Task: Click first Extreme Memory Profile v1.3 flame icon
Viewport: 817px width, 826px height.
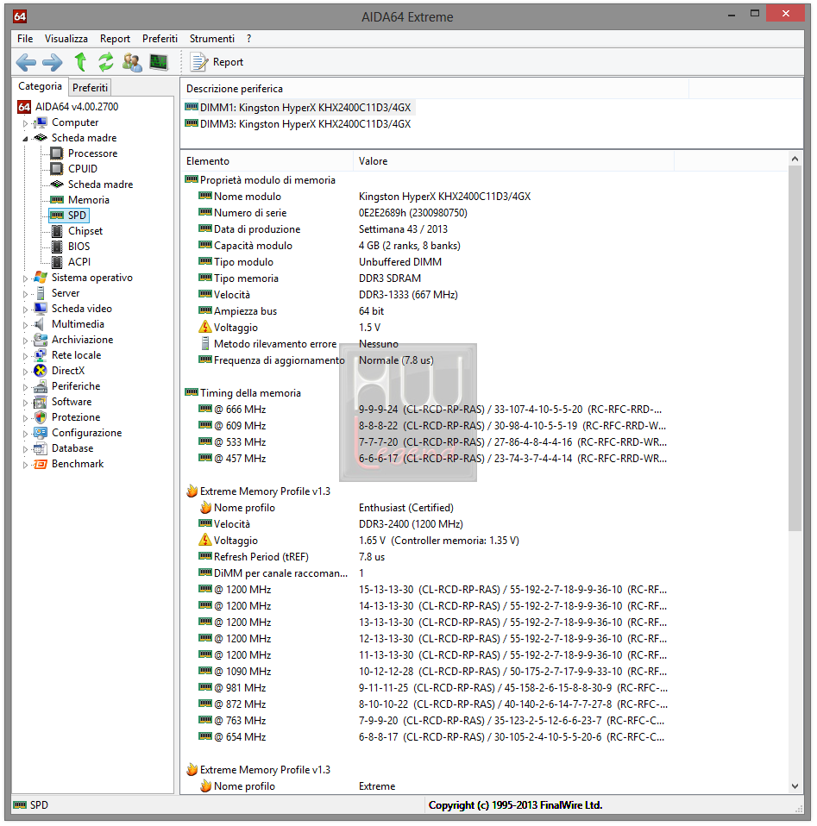Action: click(x=192, y=491)
